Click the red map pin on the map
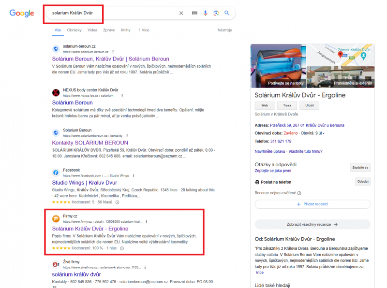387x288 pixels. [340, 54]
